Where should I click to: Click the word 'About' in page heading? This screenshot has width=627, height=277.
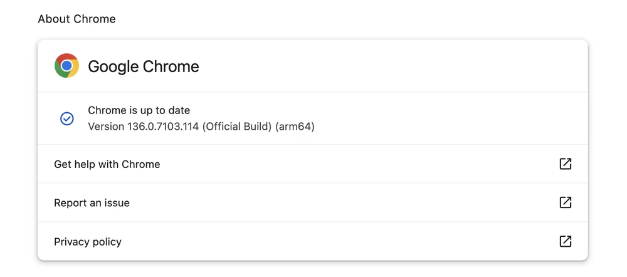click(x=53, y=19)
